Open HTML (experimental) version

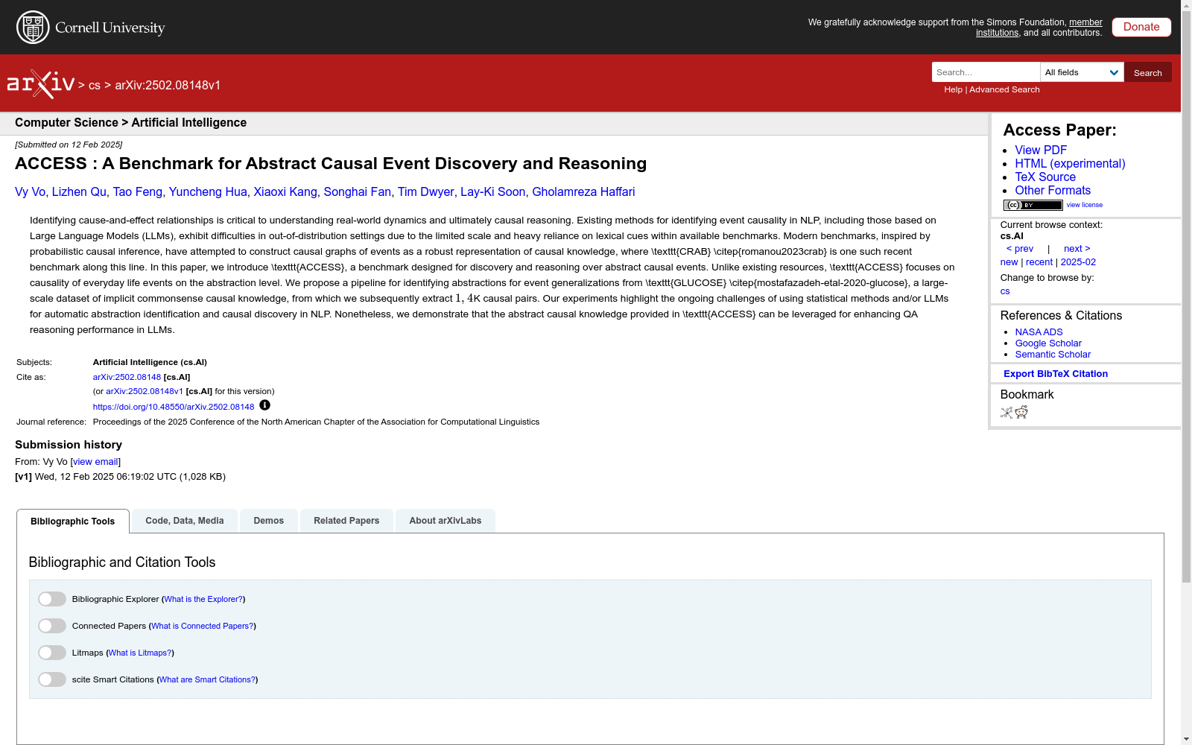1070,163
